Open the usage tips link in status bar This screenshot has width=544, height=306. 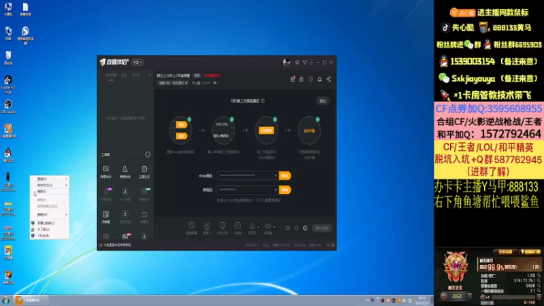116,245
